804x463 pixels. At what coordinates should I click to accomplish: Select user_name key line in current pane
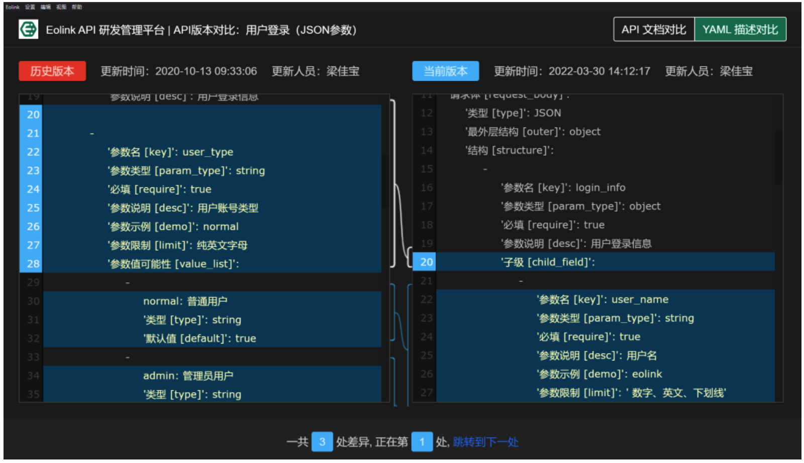coord(602,300)
